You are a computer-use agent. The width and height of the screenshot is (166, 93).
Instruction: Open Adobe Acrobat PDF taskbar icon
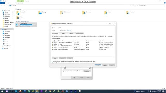(x=80, y=91)
